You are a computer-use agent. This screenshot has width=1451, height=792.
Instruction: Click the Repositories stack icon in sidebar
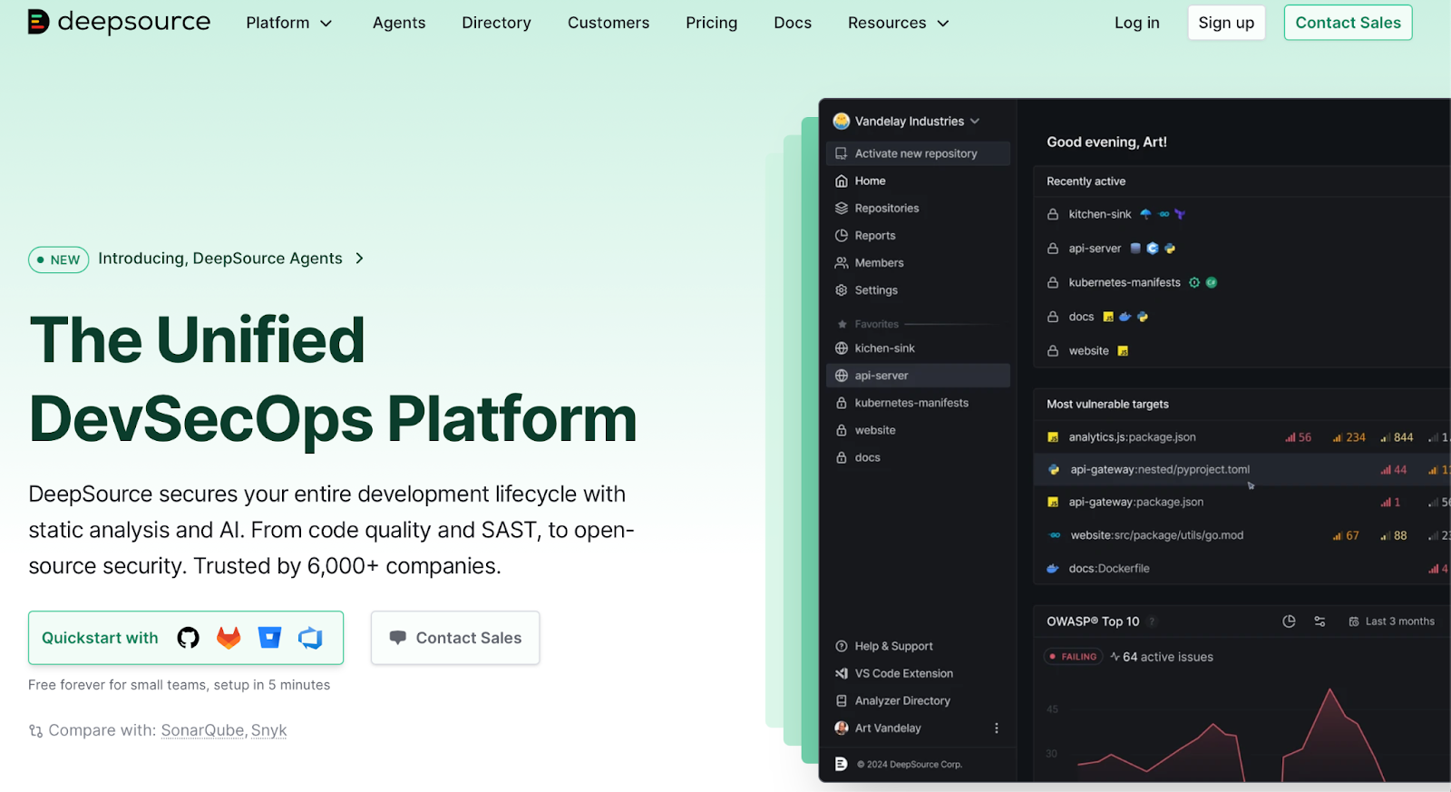tap(842, 208)
